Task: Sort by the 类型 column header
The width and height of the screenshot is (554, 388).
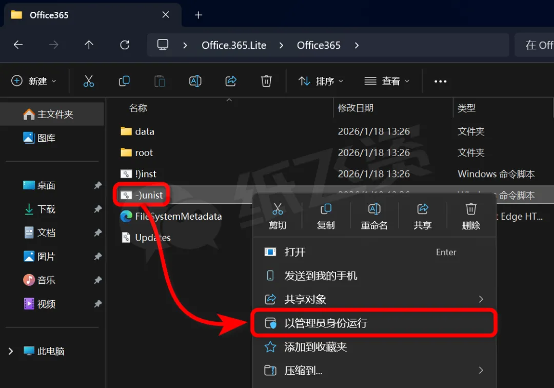Action: point(466,108)
